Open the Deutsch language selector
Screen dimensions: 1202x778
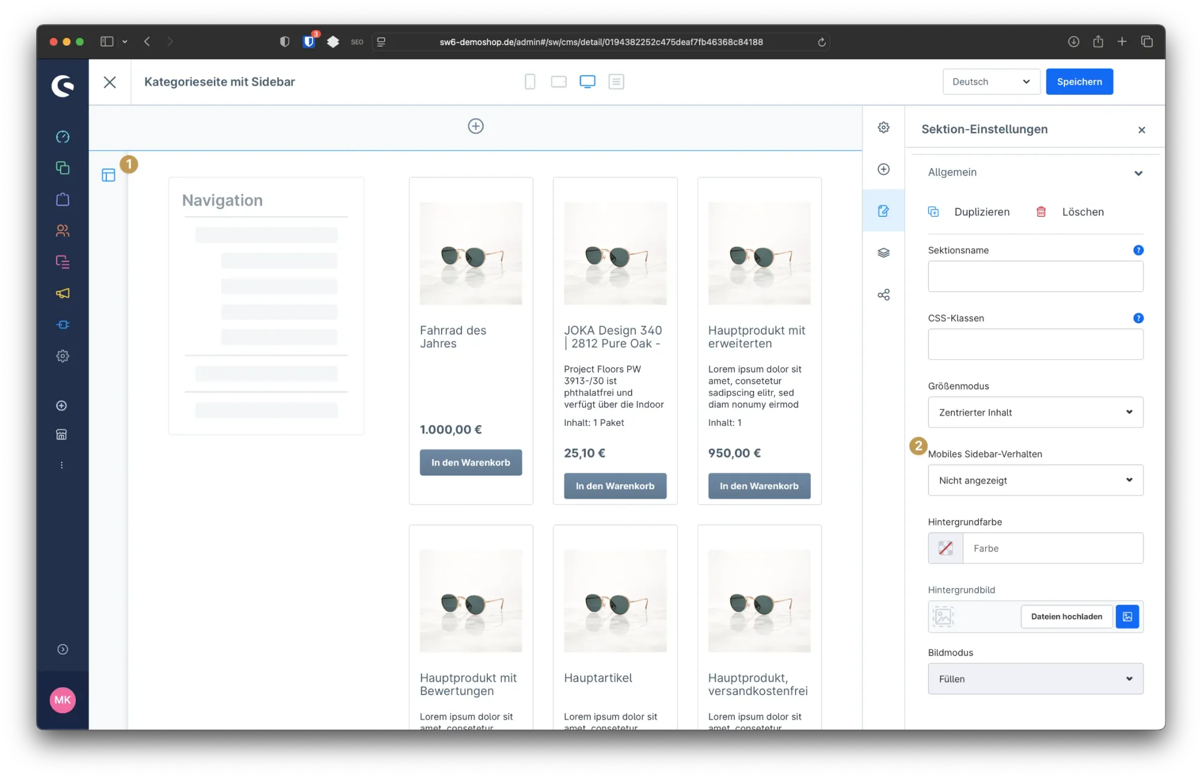[x=991, y=82]
